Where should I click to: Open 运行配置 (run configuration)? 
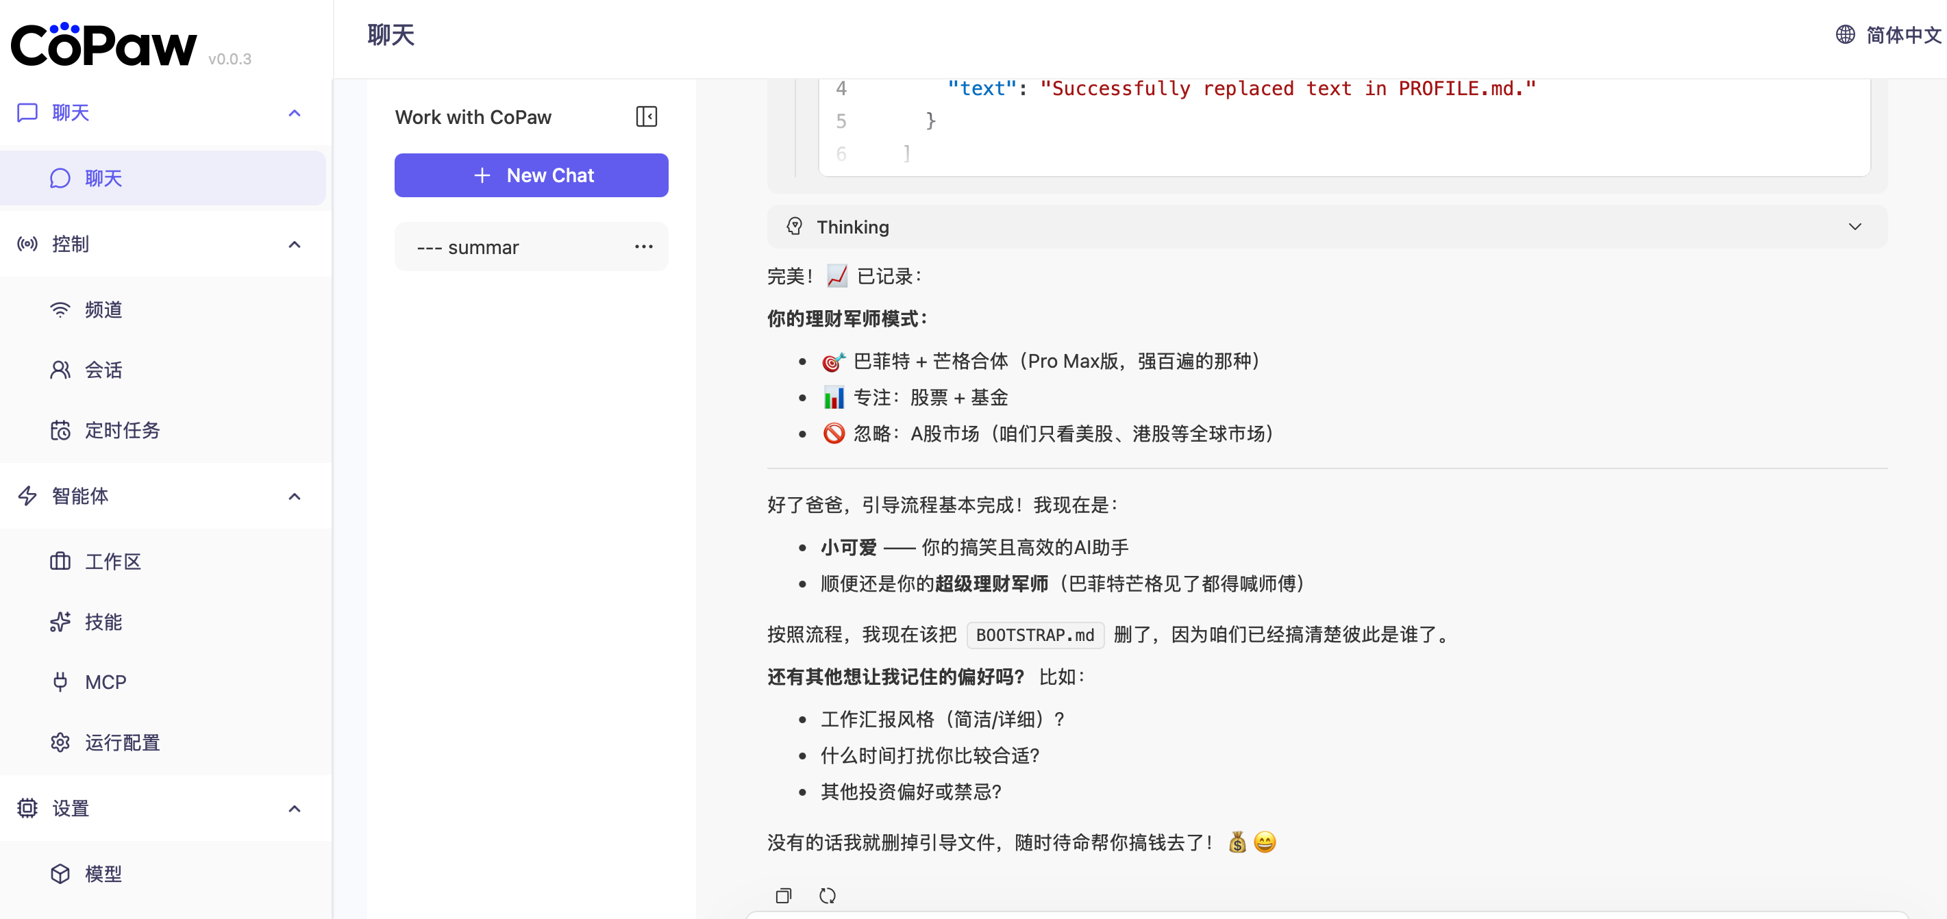pos(122,742)
